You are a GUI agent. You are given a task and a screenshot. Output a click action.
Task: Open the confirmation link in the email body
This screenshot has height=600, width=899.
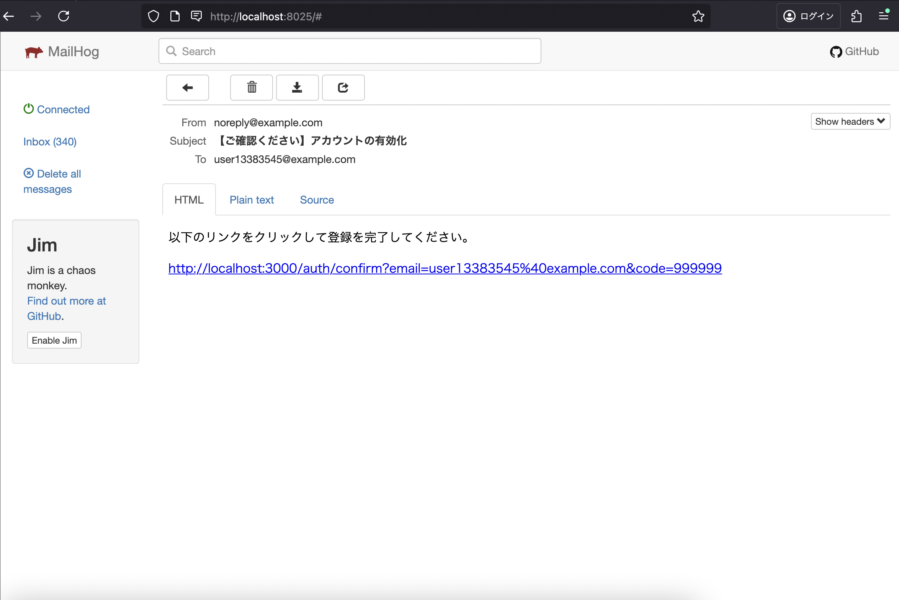(444, 268)
